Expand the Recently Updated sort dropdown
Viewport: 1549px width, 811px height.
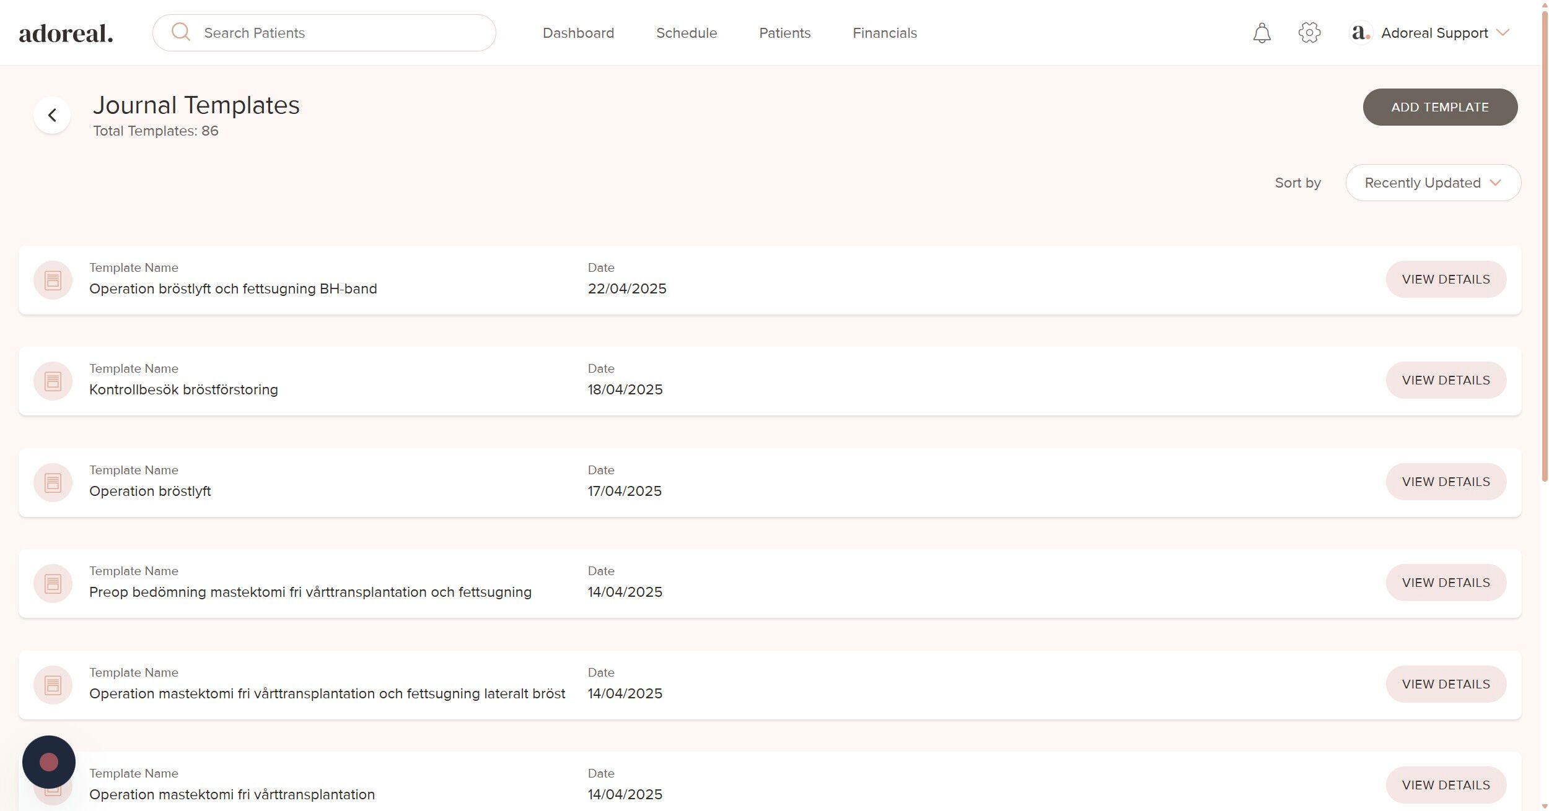[1433, 183]
